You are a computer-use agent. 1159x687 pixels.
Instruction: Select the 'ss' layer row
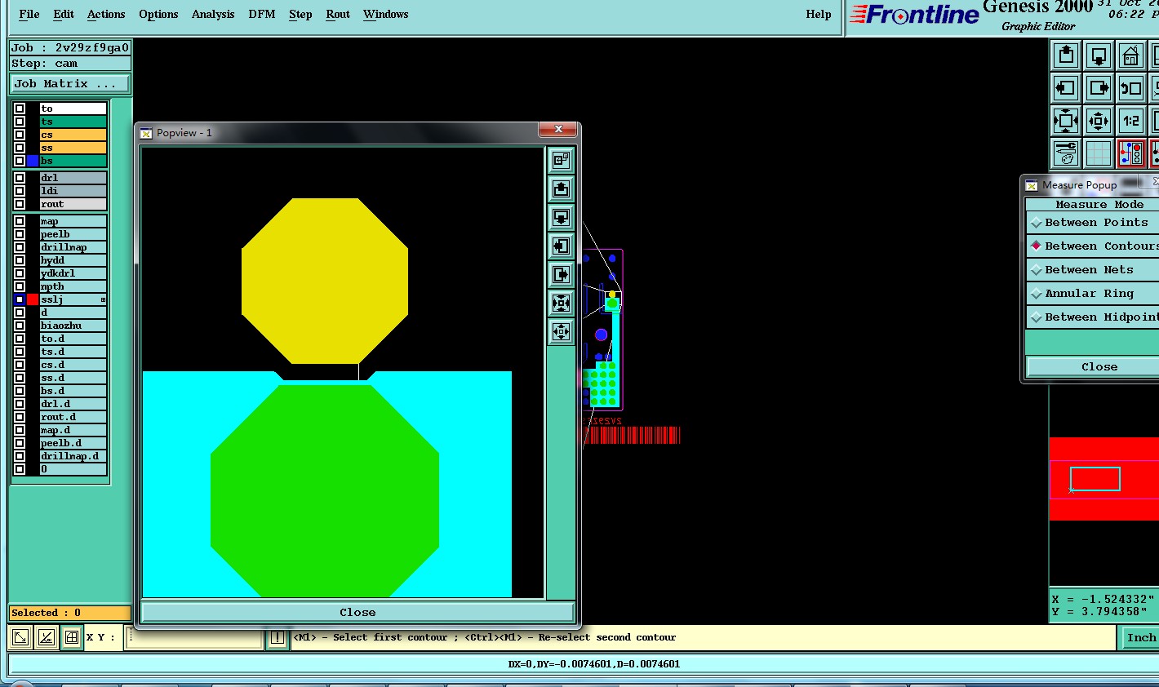click(73, 148)
